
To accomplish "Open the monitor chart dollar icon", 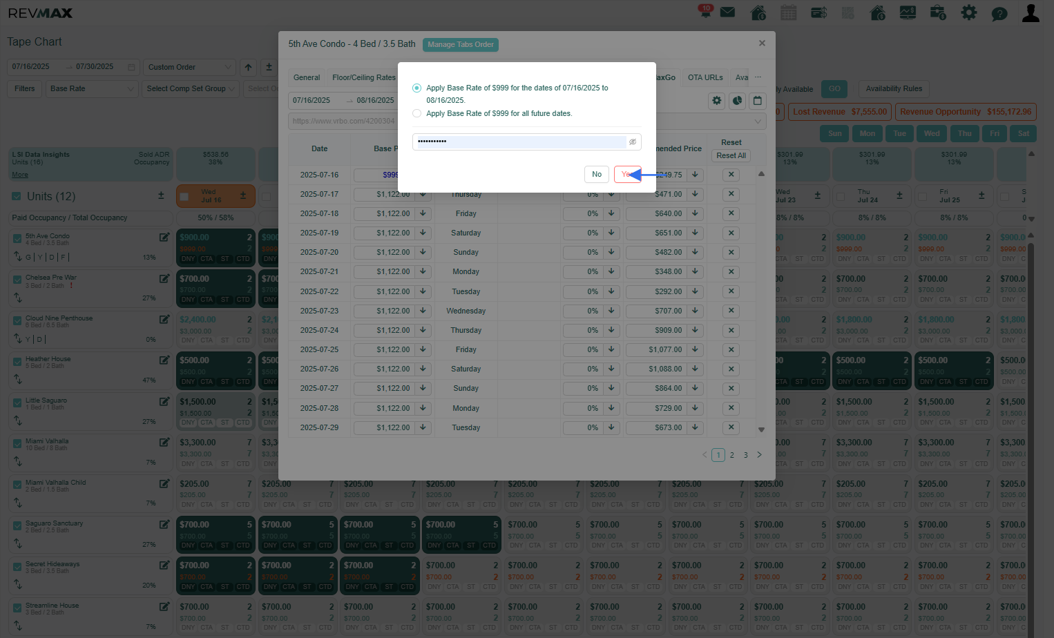I will coord(908,12).
